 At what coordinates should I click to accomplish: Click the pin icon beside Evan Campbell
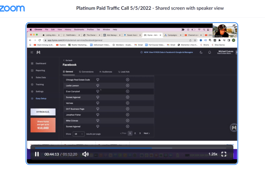coord(98,91)
